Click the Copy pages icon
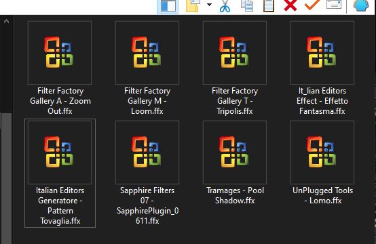The image size is (376, 244). tap(247, 5)
